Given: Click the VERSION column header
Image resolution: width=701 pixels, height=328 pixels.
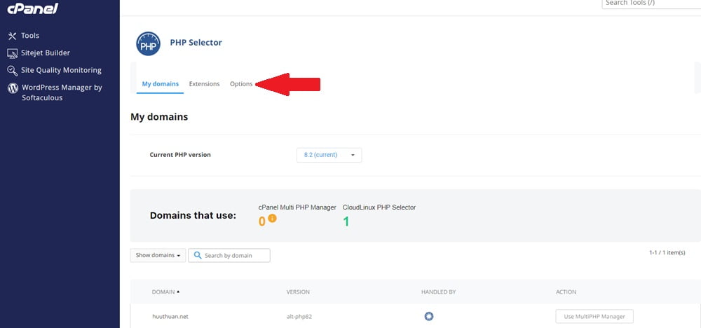Looking at the screenshot, I should 298,292.
